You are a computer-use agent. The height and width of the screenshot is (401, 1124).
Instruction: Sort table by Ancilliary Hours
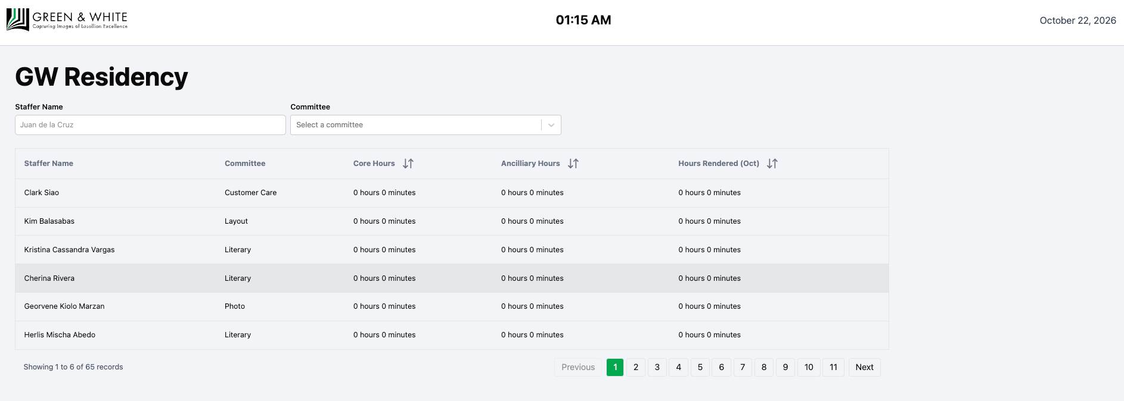(573, 164)
